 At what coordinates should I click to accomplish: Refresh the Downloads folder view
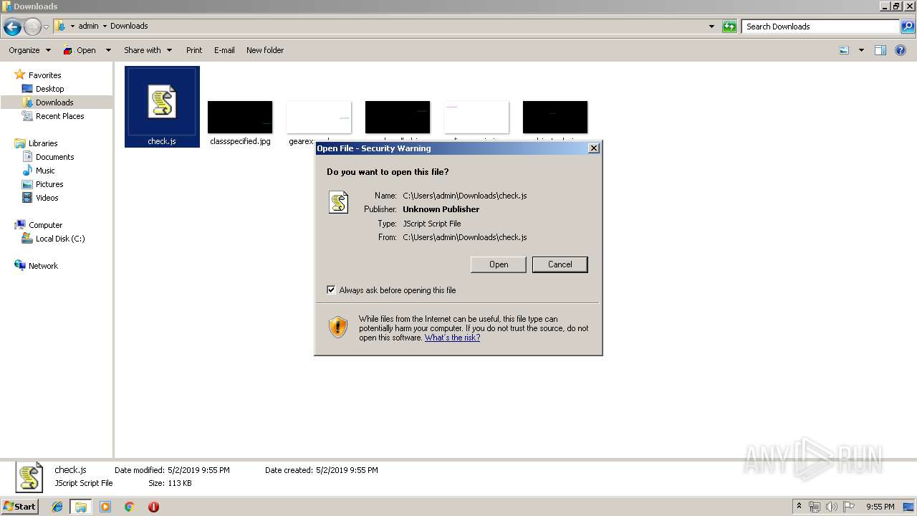[x=729, y=27]
